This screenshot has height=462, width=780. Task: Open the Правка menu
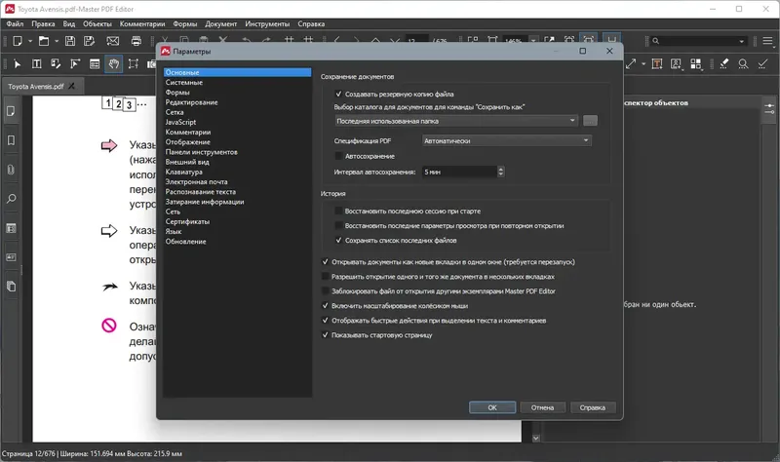pyautogui.click(x=43, y=23)
